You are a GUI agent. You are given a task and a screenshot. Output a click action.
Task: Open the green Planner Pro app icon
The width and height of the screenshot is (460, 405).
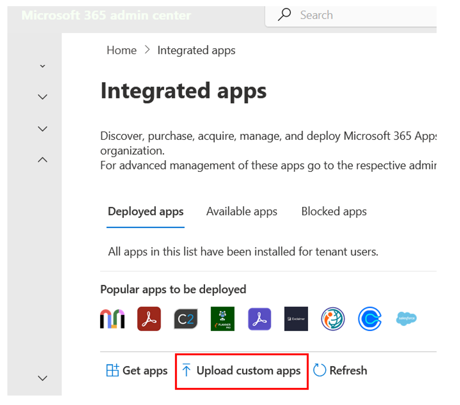[223, 319]
